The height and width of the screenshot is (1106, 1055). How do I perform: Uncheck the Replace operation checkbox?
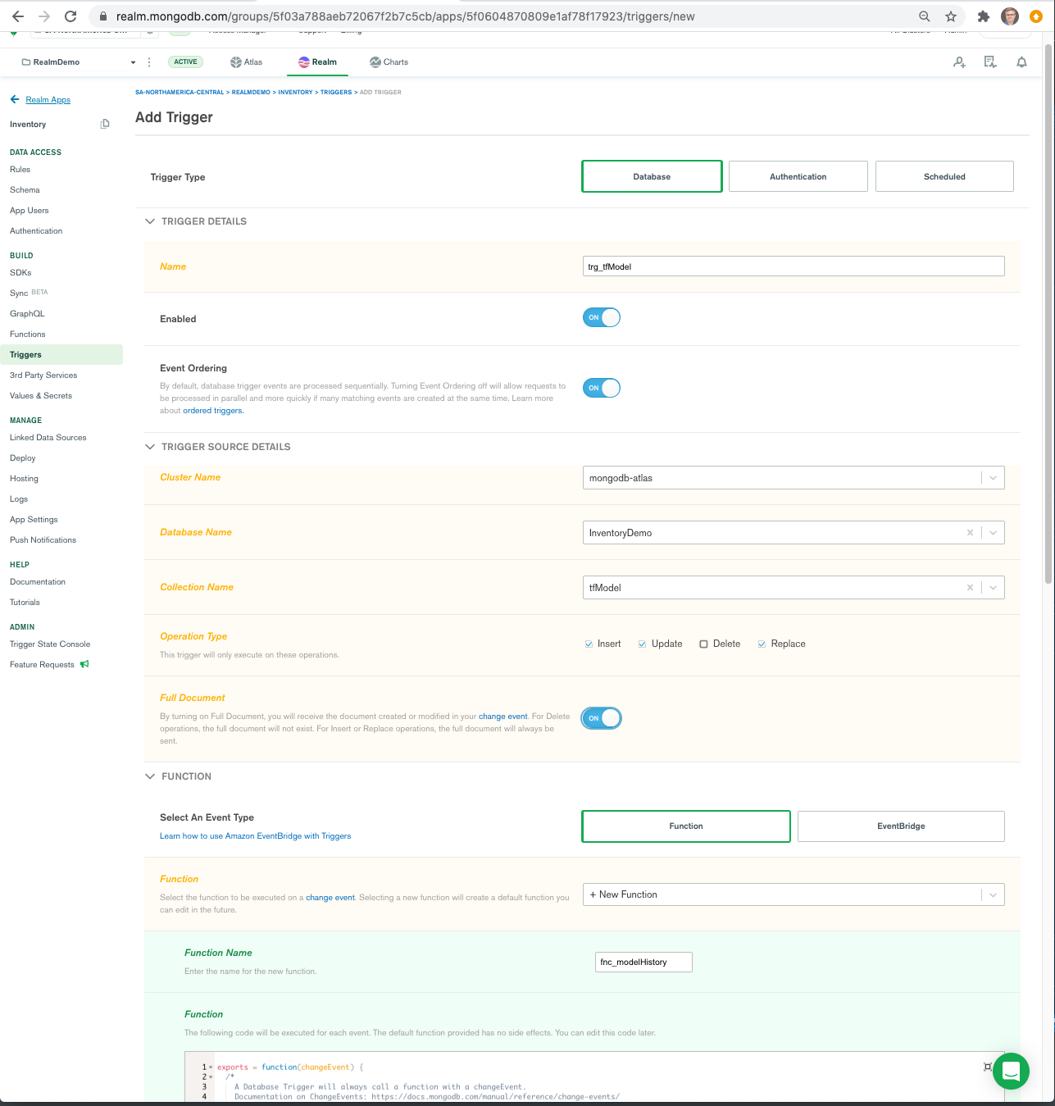762,644
